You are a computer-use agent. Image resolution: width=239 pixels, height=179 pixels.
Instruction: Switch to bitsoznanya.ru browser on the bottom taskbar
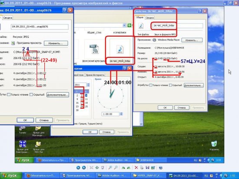[x=42, y=176]
